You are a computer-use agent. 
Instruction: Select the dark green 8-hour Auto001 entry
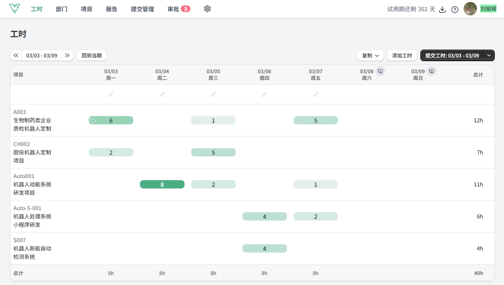(162, 184)
